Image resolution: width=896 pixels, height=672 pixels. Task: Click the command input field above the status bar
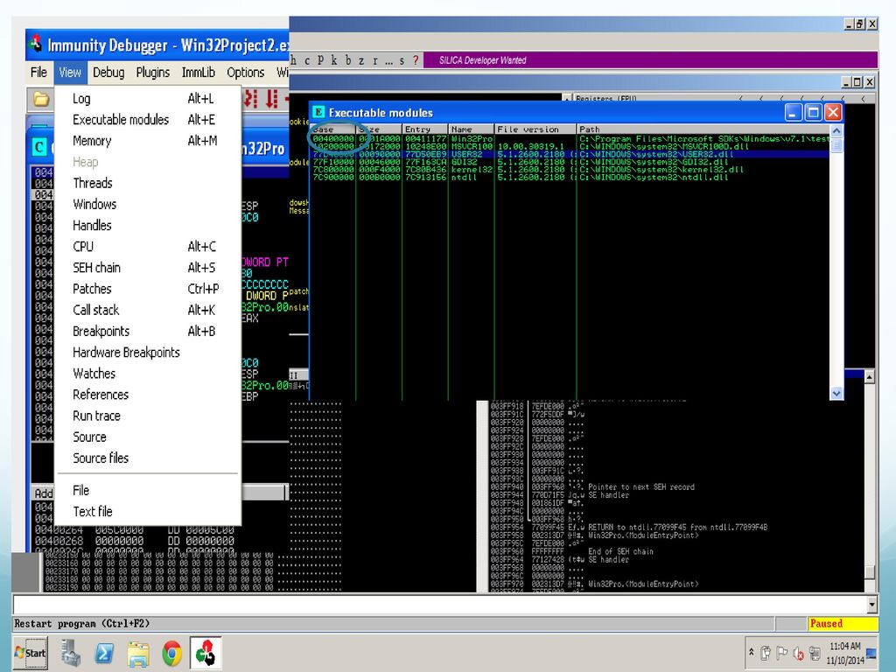click(x=439, y=604)
